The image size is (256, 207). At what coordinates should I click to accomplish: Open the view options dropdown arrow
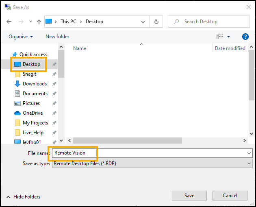pyautogui.click(x=228, y=37)
